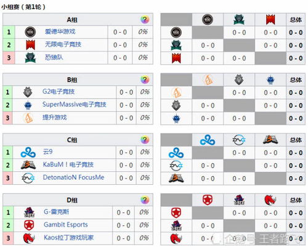This screenshot has width=308, height=250.
Task: Open the 云9 team link
Action: pos(47,151)
